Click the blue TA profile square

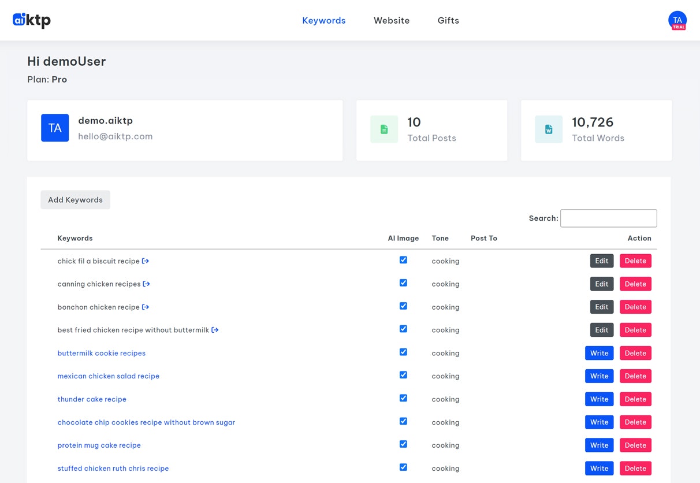coord(55,128)
